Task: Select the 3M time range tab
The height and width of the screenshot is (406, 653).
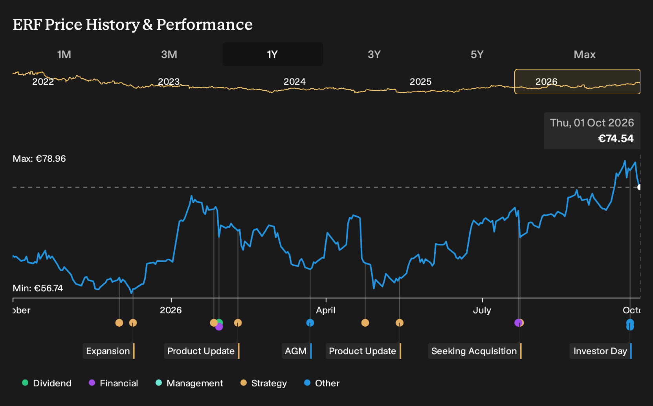Action: pyautogui.click(x=169, y=54)
